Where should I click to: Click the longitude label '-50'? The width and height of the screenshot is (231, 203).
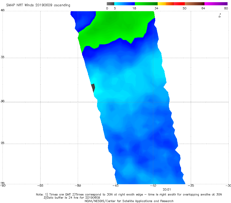[78, 186]
